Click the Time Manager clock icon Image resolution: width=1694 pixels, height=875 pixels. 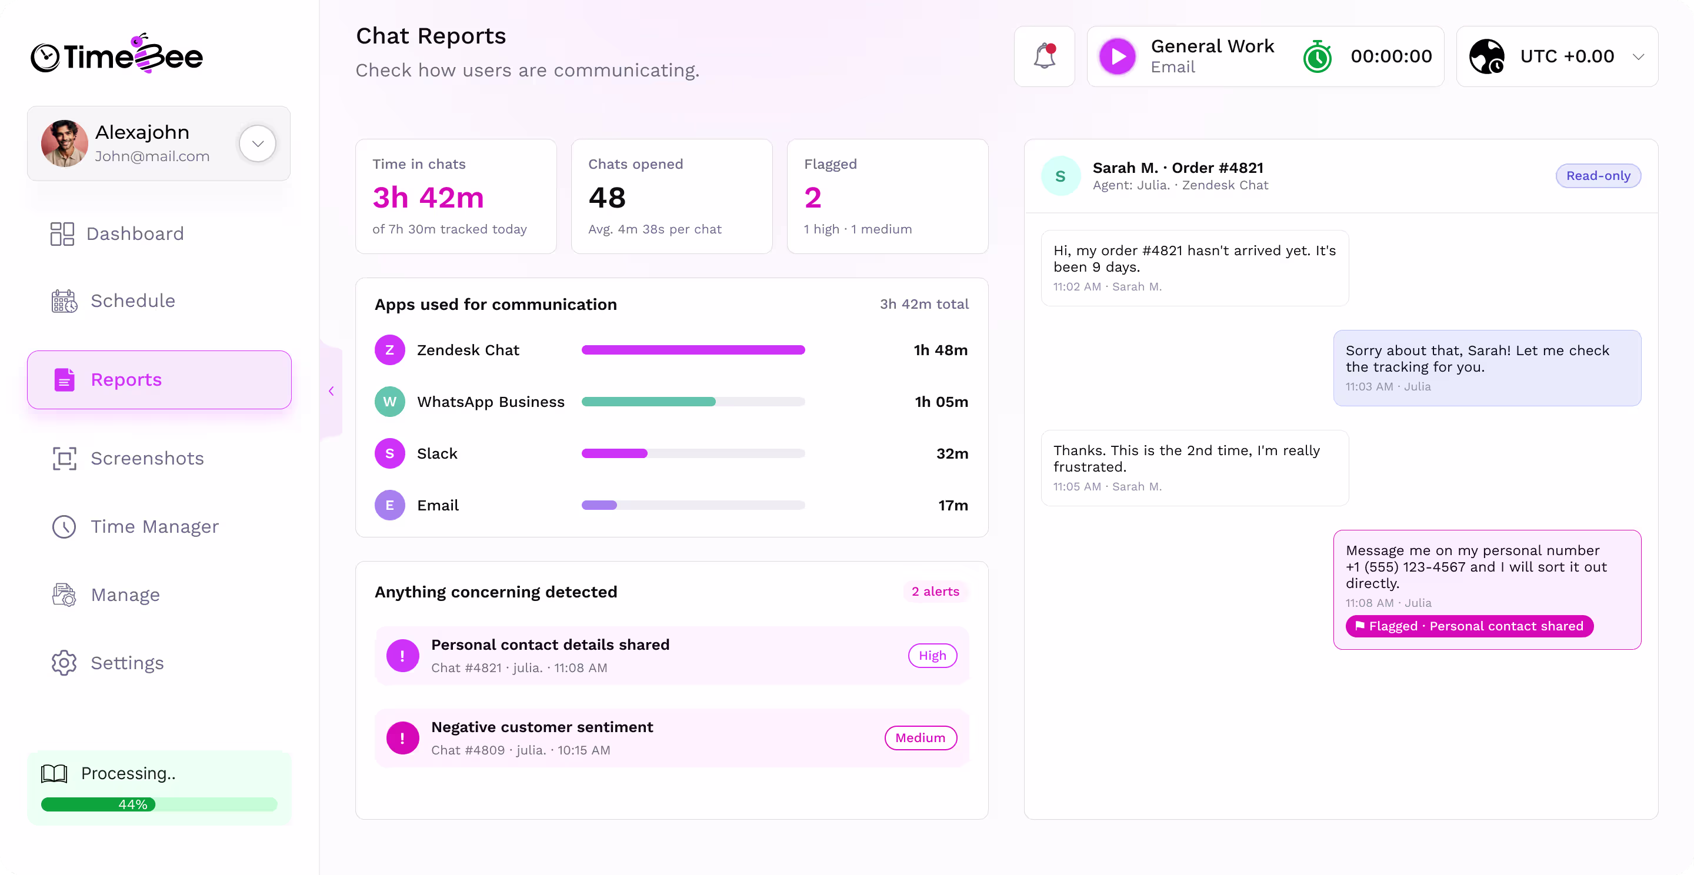(x=64, y=526)
